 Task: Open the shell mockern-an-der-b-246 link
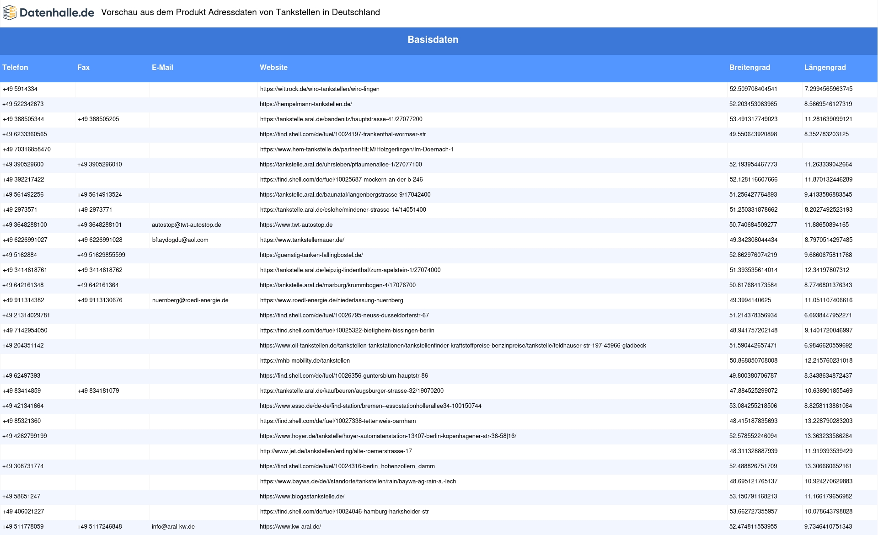pyautogui.click(x=342, y=180)
